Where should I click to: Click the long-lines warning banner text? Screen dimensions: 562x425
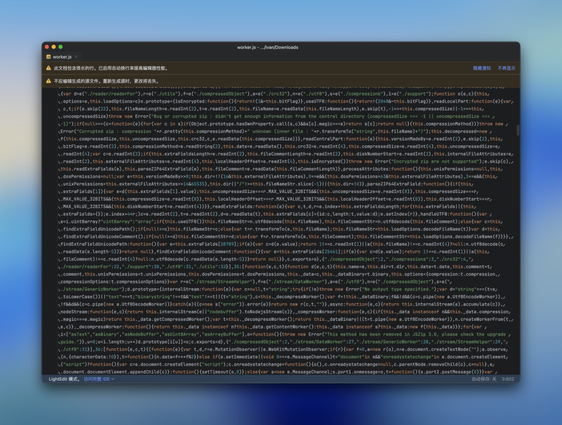point(111,68)
